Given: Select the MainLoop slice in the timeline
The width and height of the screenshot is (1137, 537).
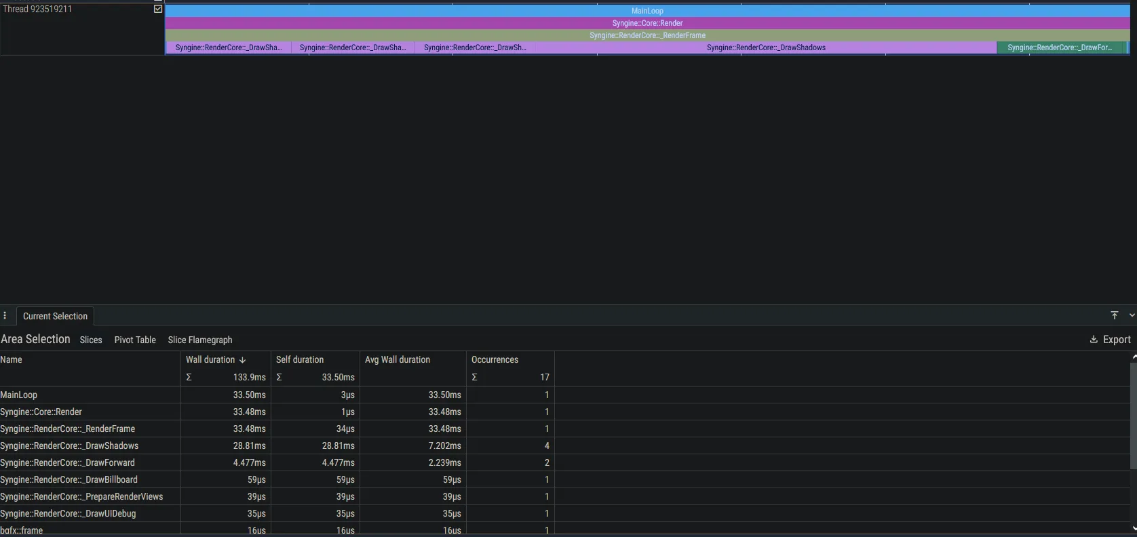Looking at the screenshot, I should pyautogui.click(x=647, y=11).
